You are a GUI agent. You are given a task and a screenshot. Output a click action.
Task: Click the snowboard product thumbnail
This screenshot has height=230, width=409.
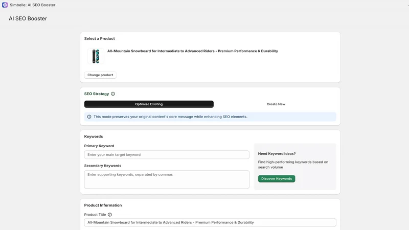tap(96, 56)
